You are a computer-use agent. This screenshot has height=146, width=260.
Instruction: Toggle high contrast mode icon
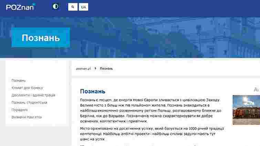tap(55, 7)
